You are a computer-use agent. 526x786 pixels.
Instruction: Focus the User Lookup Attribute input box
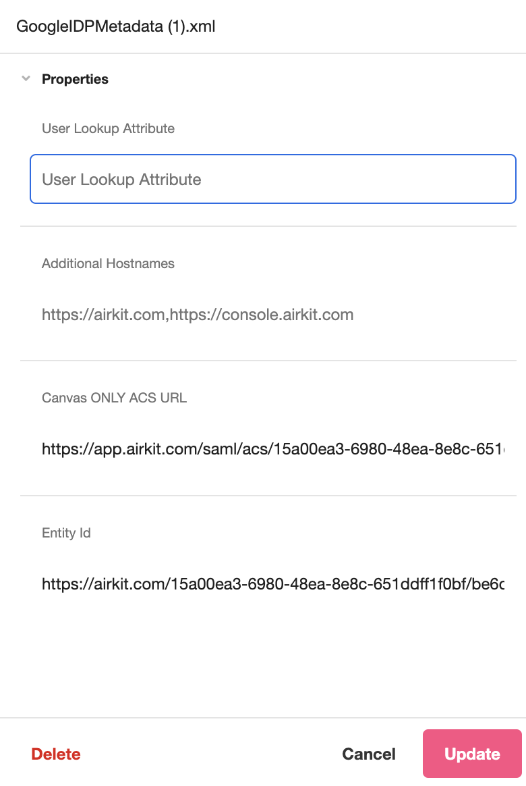tap(272, 179)
